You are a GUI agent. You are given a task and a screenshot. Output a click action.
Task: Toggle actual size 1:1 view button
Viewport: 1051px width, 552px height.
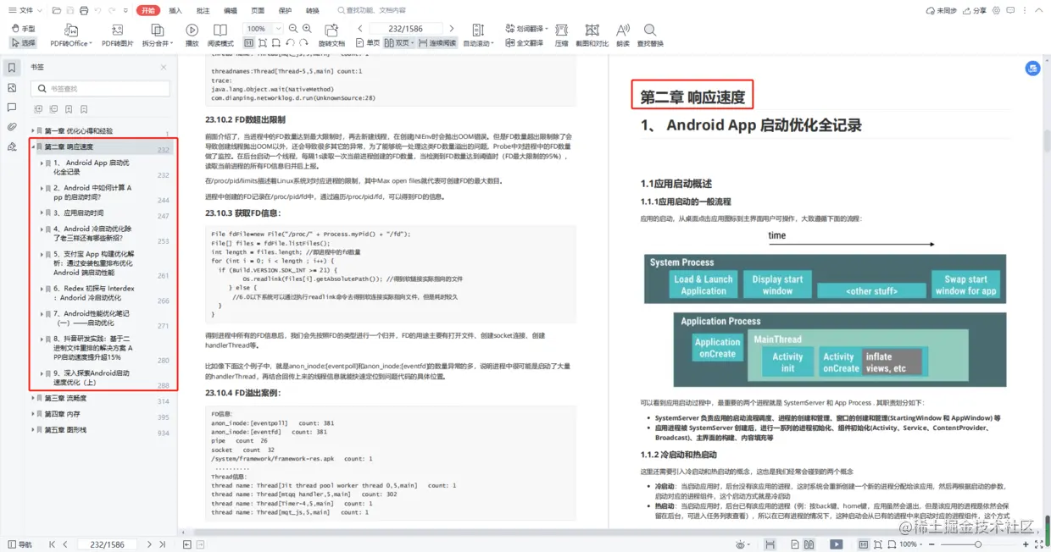249,42
